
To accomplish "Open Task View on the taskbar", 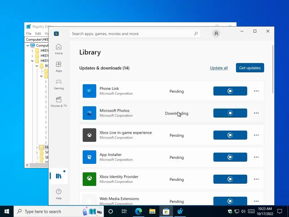I will [124, 211].
